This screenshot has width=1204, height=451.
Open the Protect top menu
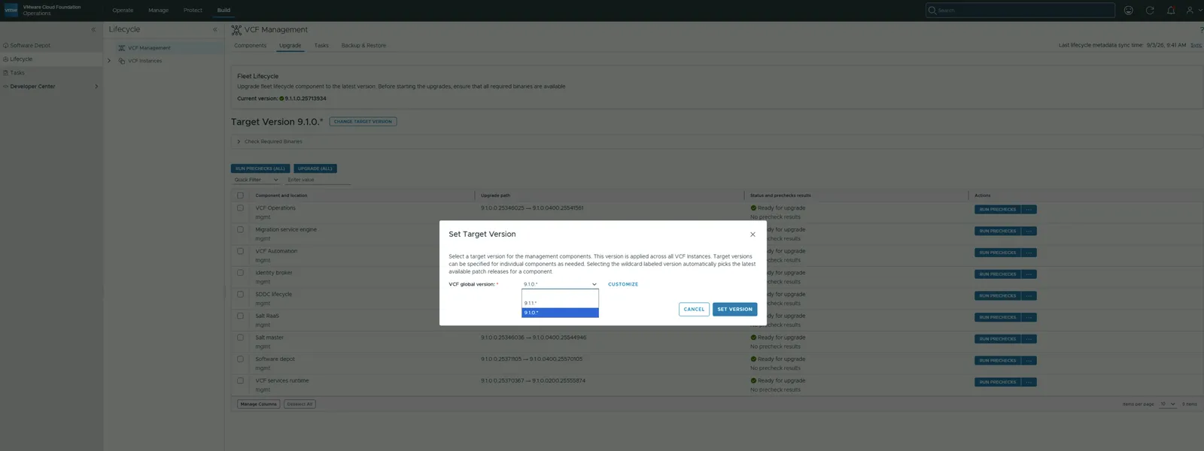tap(193, 11)
